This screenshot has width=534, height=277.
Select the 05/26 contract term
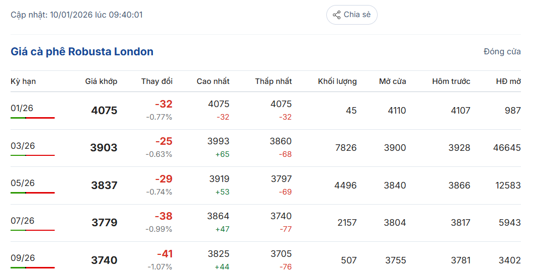[x=23, y=183]
